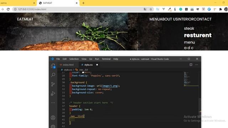Bookmark this page with the star
The width and height of the screenshot is (228, 128).
[x=151, y=9]
